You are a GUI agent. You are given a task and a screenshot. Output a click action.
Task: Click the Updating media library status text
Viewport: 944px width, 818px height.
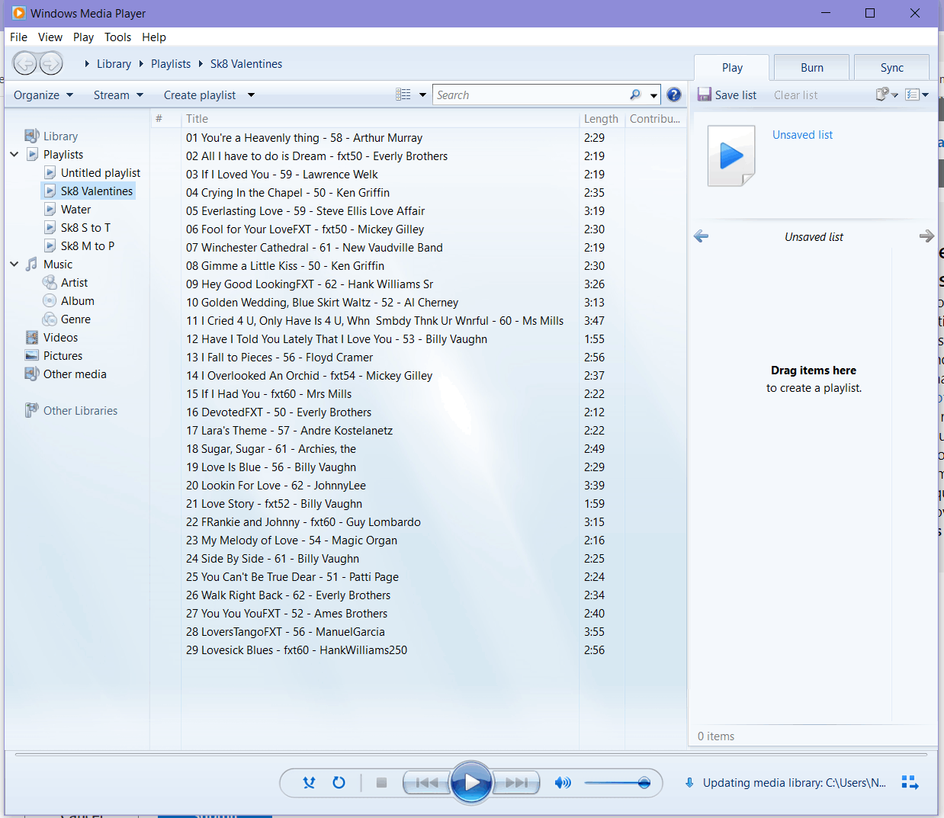tap(794, 782)
